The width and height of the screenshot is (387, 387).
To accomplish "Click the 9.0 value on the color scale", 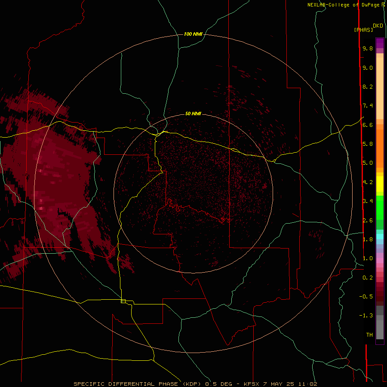I will point(368,68).
